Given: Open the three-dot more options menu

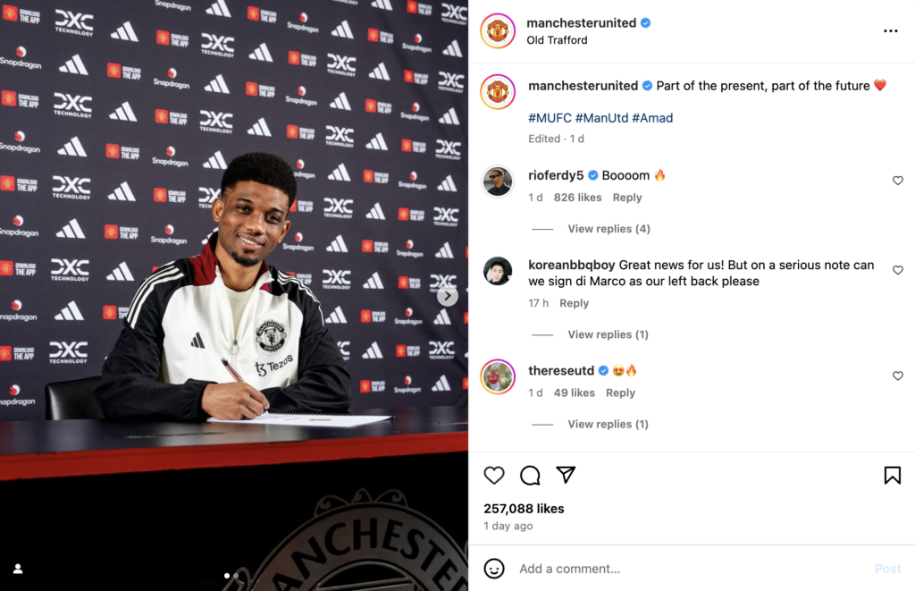Looking at the screenshot, I should pos(891,31).
